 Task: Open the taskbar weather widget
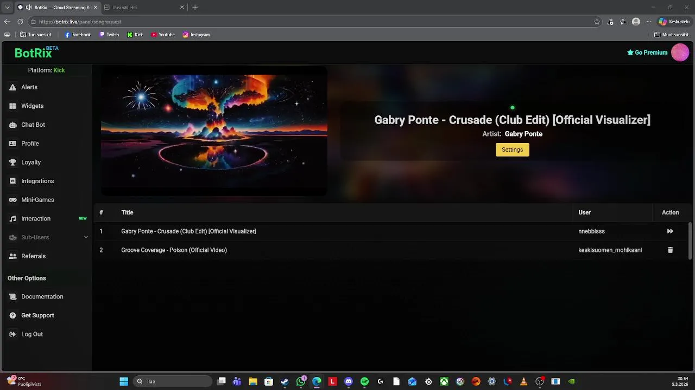tap(24, 381)
